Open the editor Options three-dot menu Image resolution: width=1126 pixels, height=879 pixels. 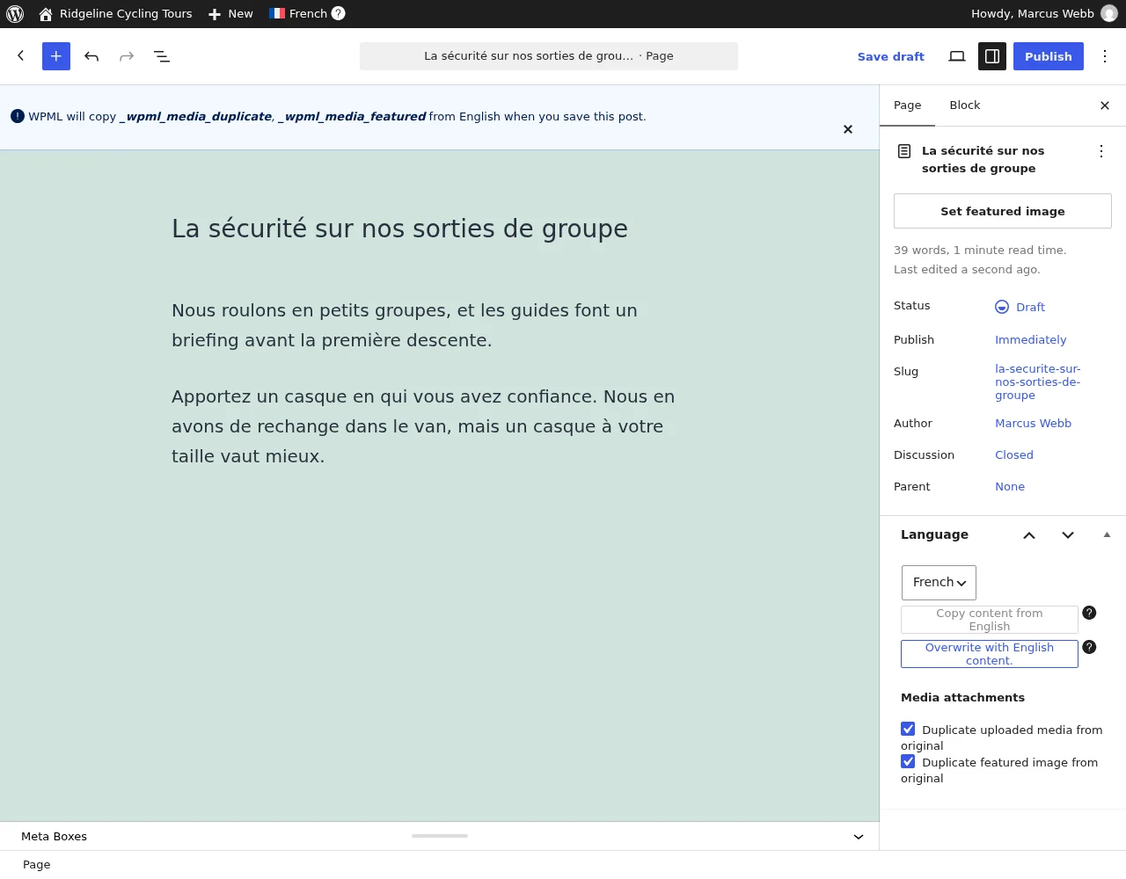1105,56
